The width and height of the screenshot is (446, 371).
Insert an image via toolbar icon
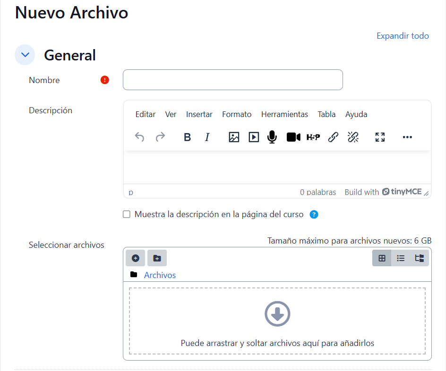coord(234,137)
